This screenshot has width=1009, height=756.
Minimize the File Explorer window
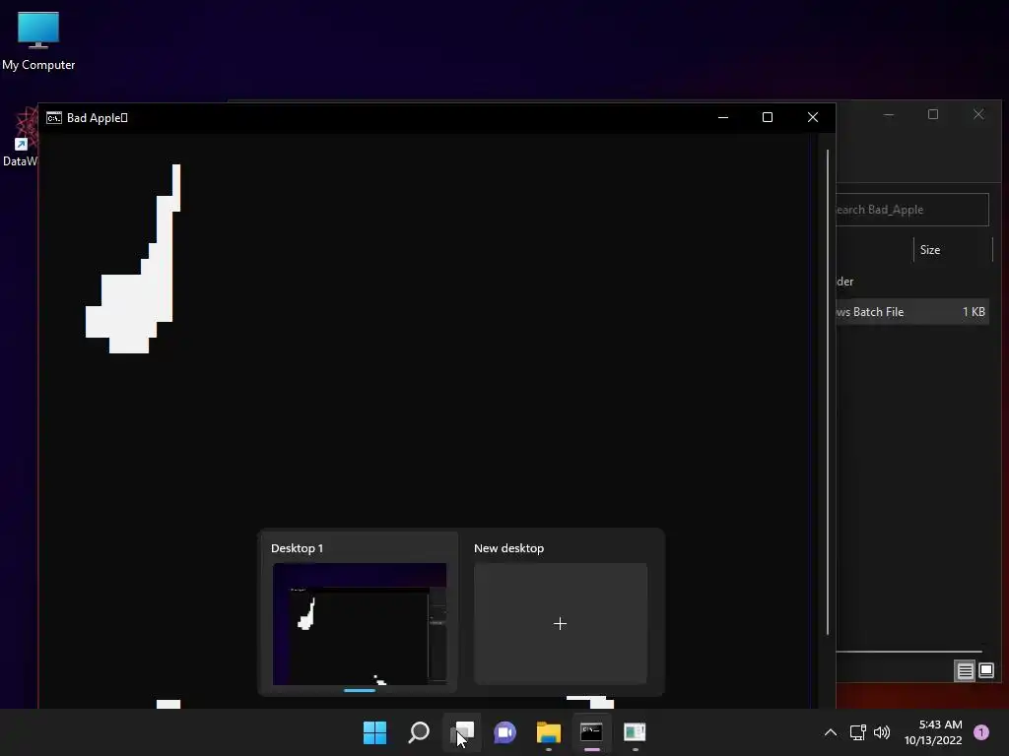click(889, 114)
